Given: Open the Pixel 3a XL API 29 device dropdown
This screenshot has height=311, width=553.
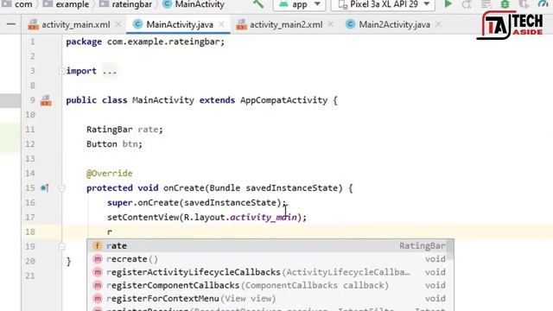Looking at the screenshot, I should click(383, 4).
